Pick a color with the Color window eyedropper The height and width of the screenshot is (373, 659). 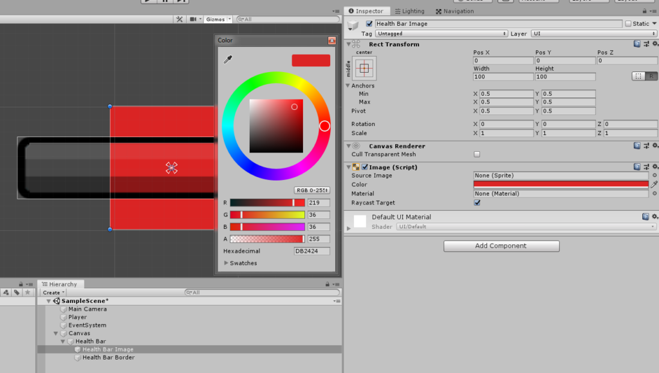click(x=228, y=60)
